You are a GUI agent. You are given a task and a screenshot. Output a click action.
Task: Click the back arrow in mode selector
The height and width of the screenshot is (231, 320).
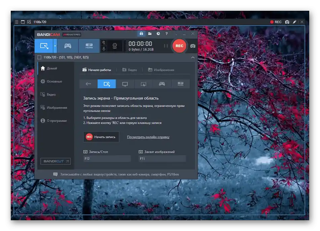[88, 84]
